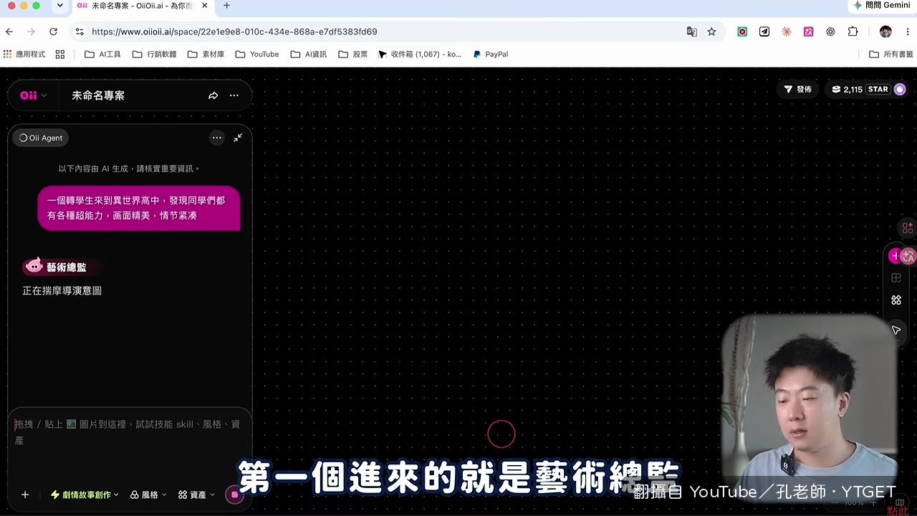Open the ChatGPT extension icon
Viewport: 917px width, 516px height.
click(x=830, y=32)
